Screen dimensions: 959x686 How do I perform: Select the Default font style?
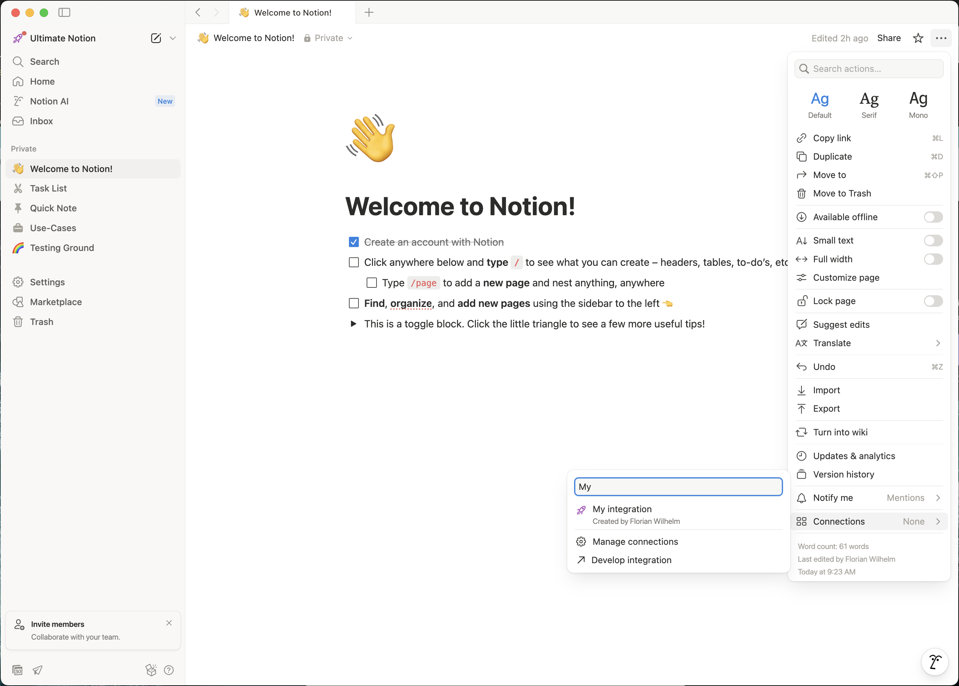[x=820, y=105]
